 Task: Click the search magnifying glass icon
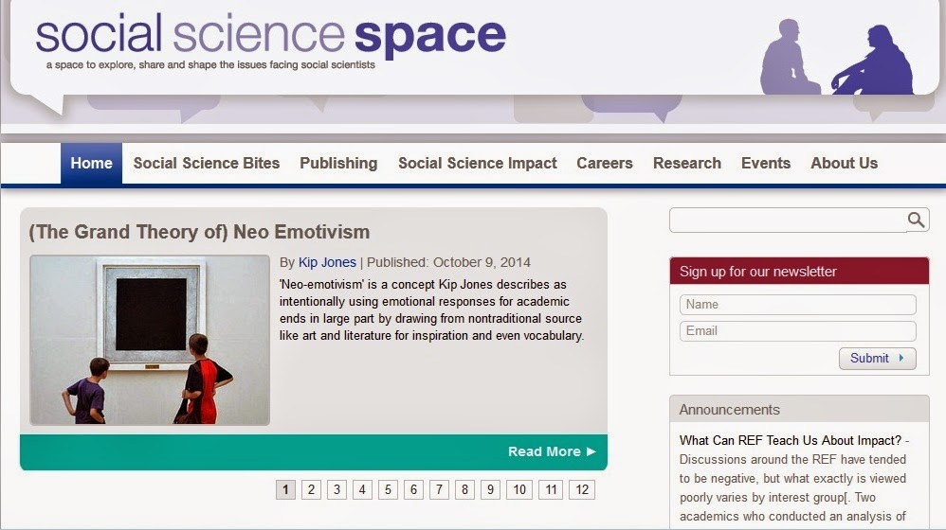pos(916,220)
